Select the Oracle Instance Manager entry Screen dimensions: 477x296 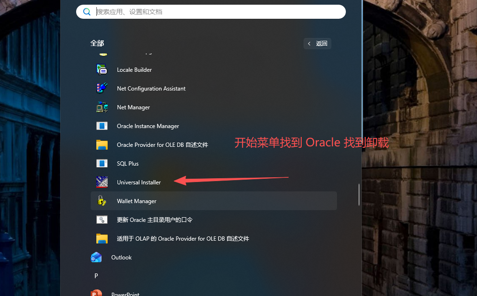[213, 126]
